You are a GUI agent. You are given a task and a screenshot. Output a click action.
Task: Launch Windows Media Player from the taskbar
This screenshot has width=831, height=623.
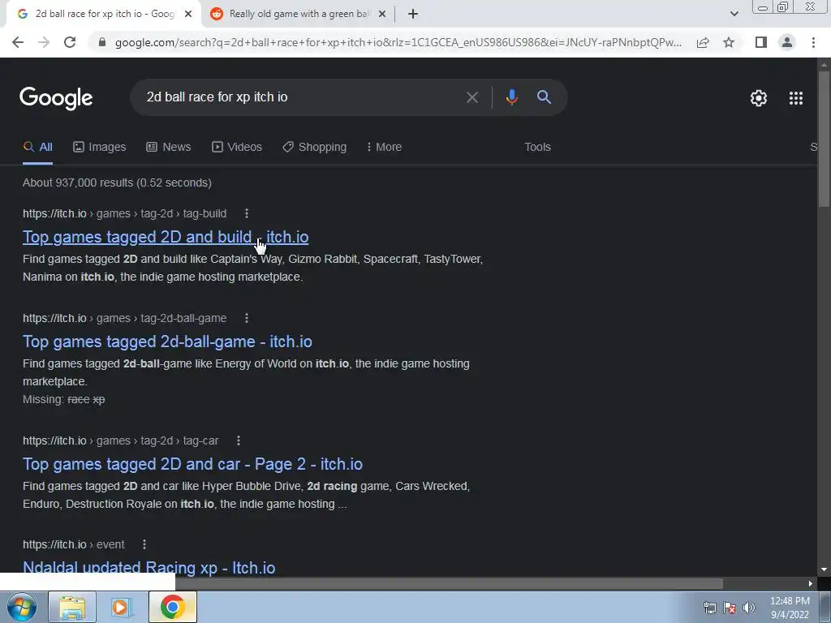(122, 607)
